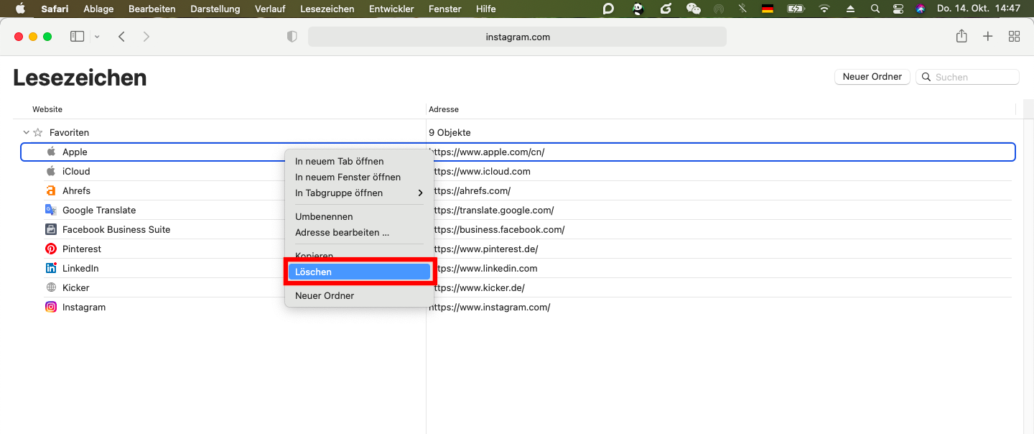Screen dimensions: 1034x434
Task: Open the Bearbeiten menu
Action: (x=152, y=9)
